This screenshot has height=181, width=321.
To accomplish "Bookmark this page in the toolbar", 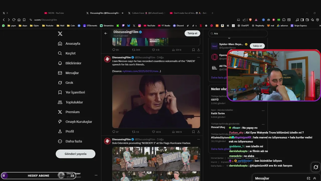I will pyautogui.click(x=24, y=20).
